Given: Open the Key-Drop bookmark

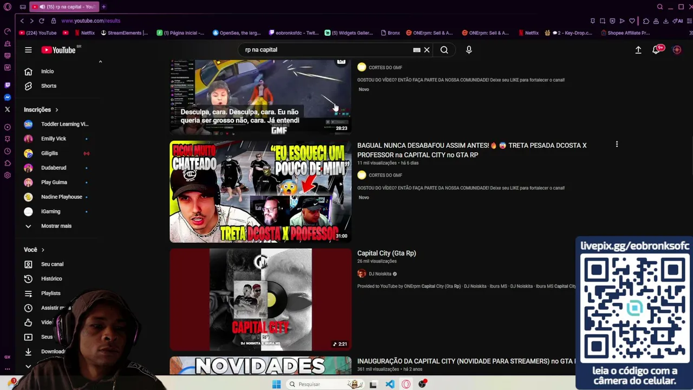Looking at the screenshot, I should (569, 33).
